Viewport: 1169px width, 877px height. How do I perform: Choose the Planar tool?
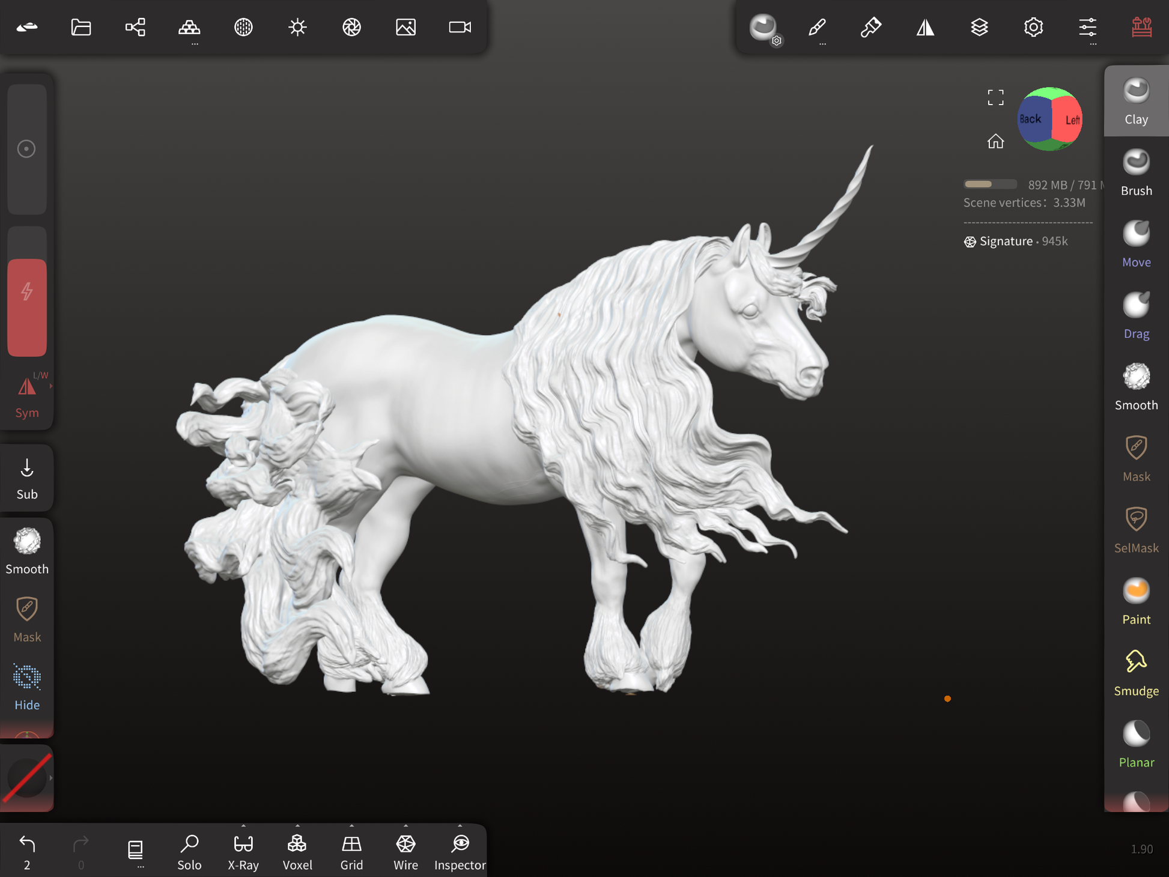click(x=1135, y=744)
